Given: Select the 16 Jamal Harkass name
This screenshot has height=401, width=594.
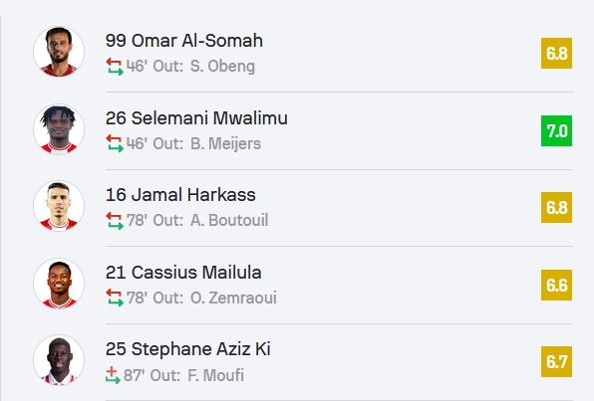Looking at the screenshot, I should coord(180,195).
